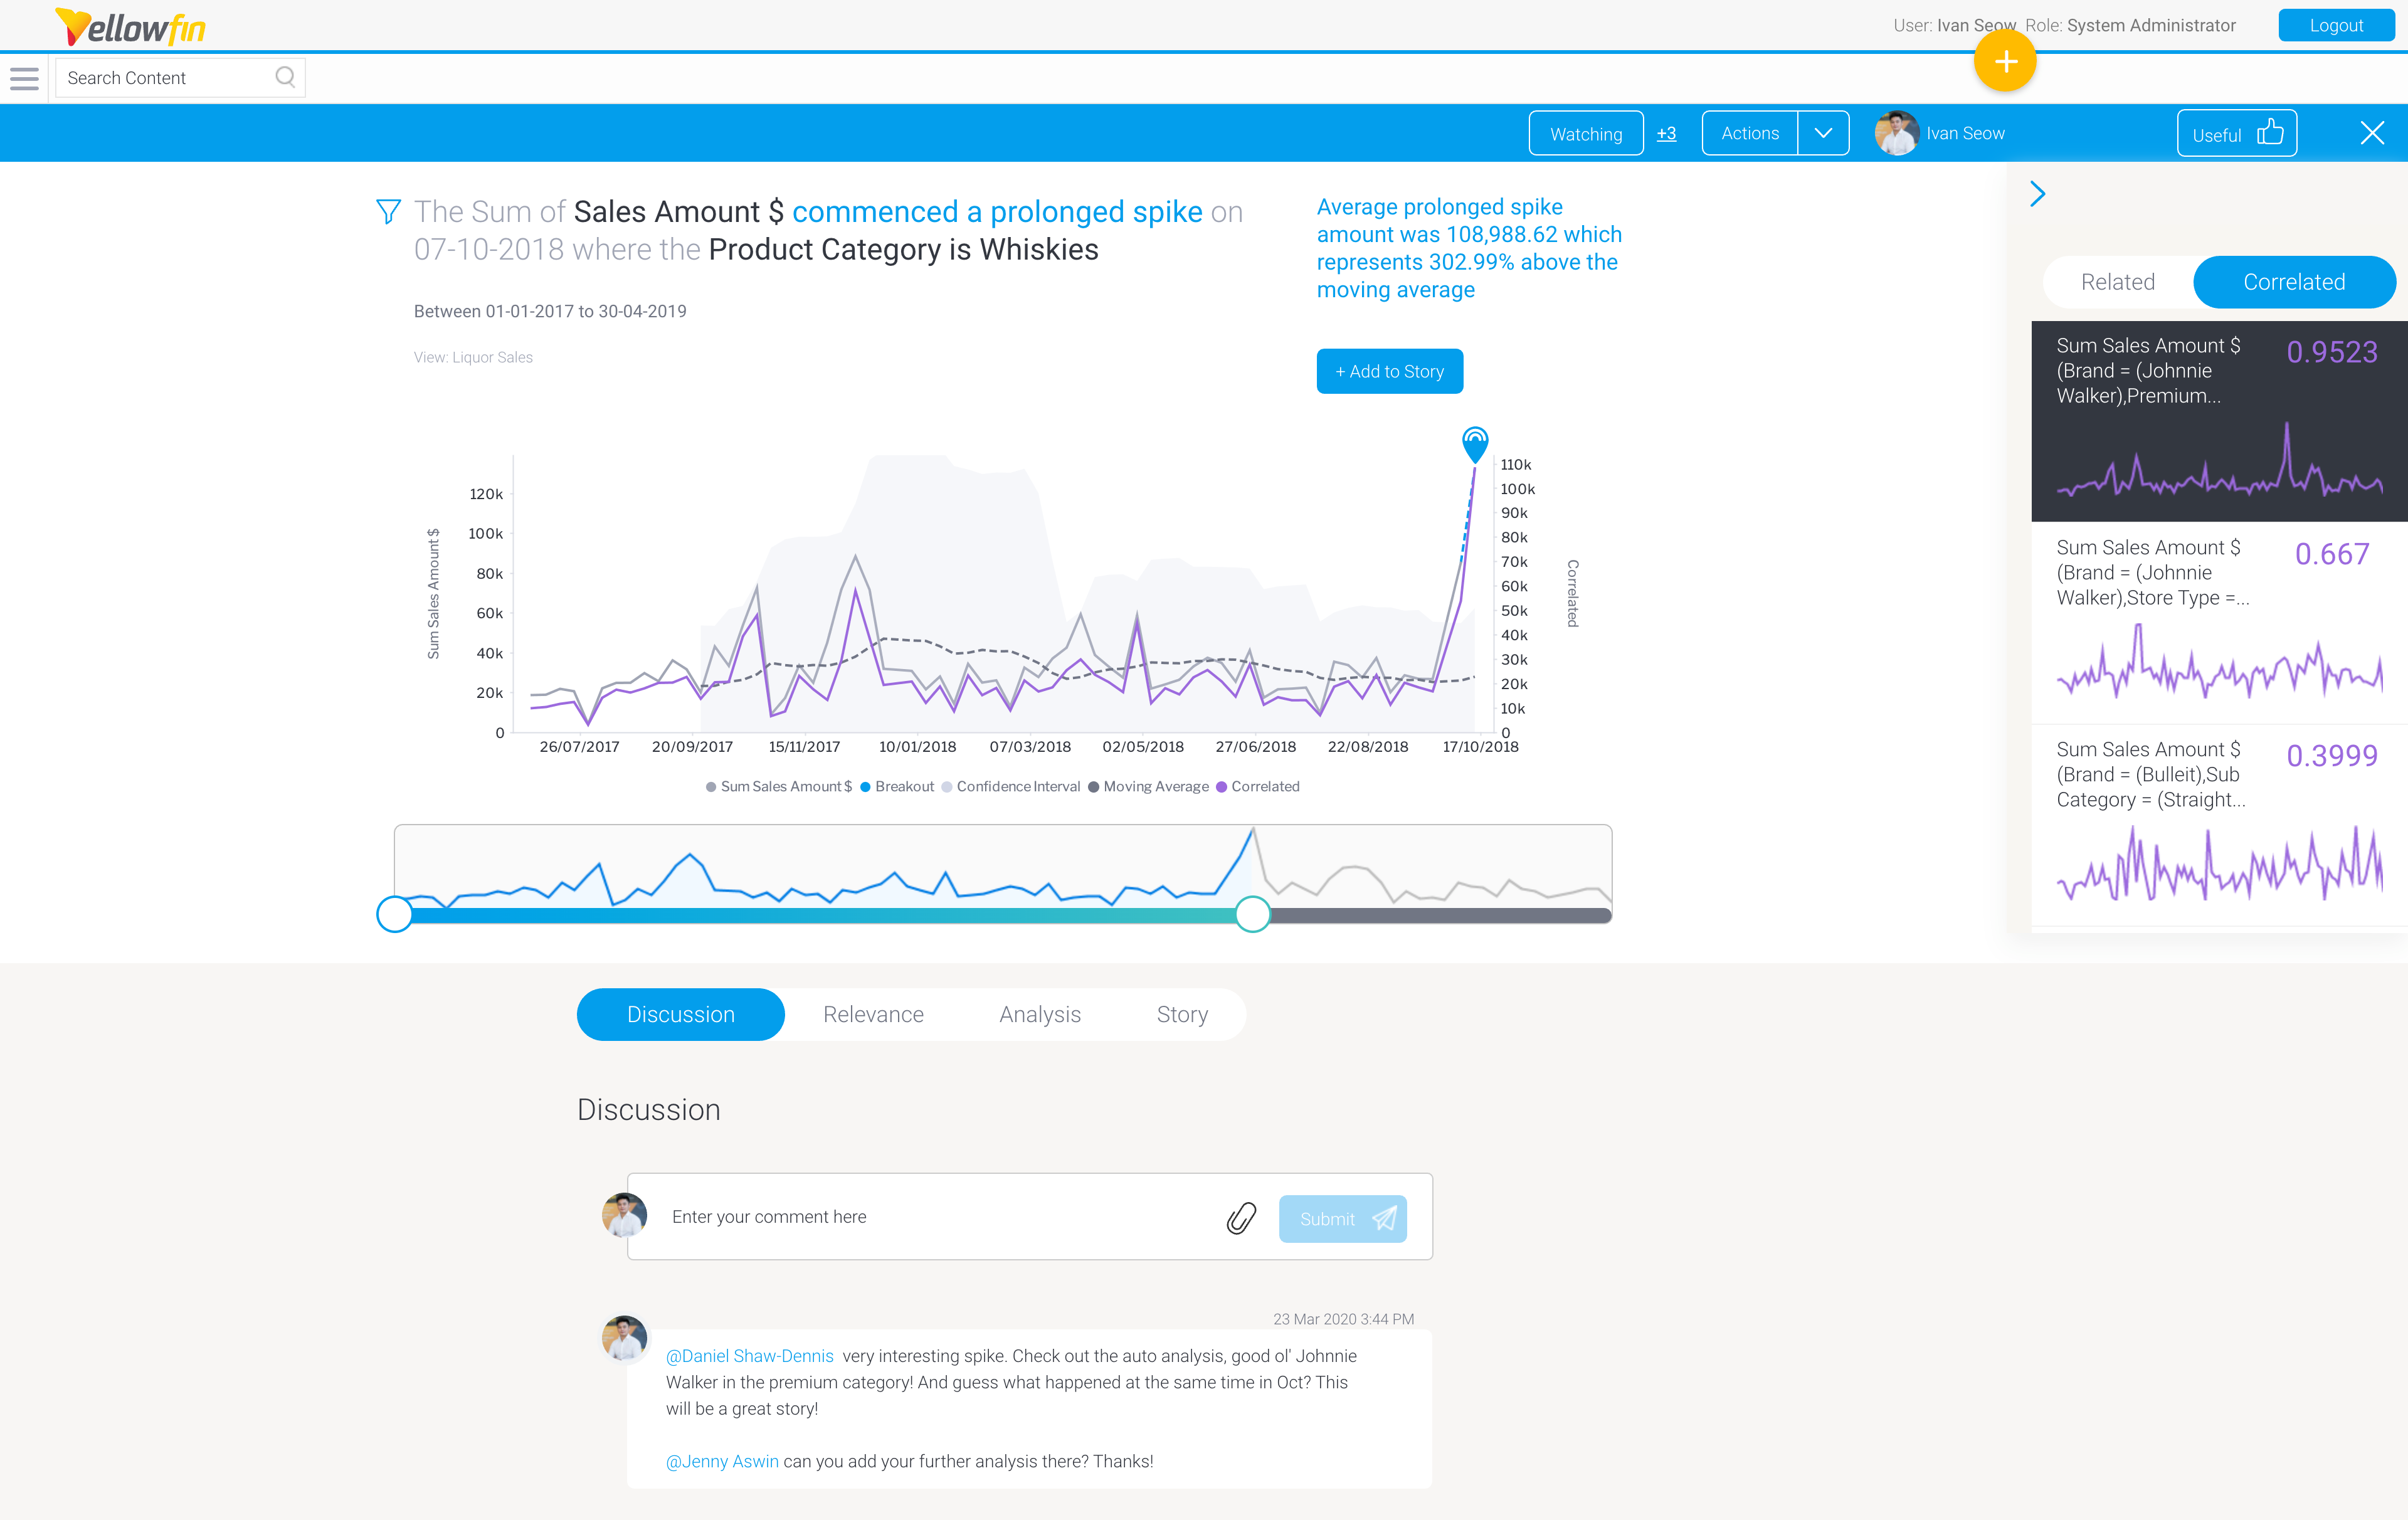Close the signal view with X icon
This screenshot has height=1520, width=2408.
click(x=2371, y=134)
